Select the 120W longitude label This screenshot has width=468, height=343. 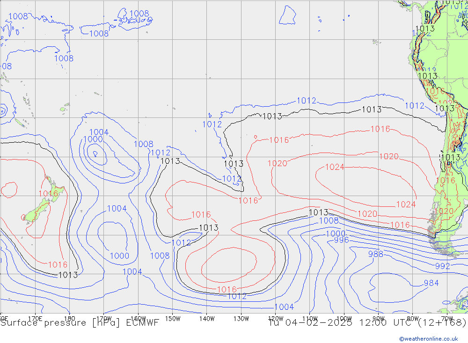click(x=275, y=318)
